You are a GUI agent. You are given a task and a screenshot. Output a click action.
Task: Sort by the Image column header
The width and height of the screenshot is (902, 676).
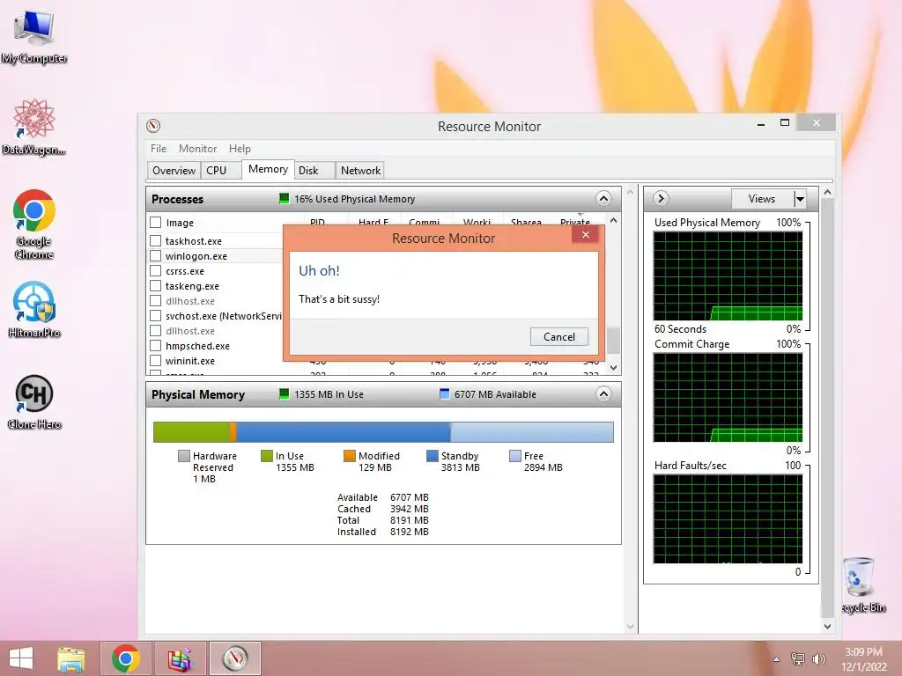[x=180, y=223]
